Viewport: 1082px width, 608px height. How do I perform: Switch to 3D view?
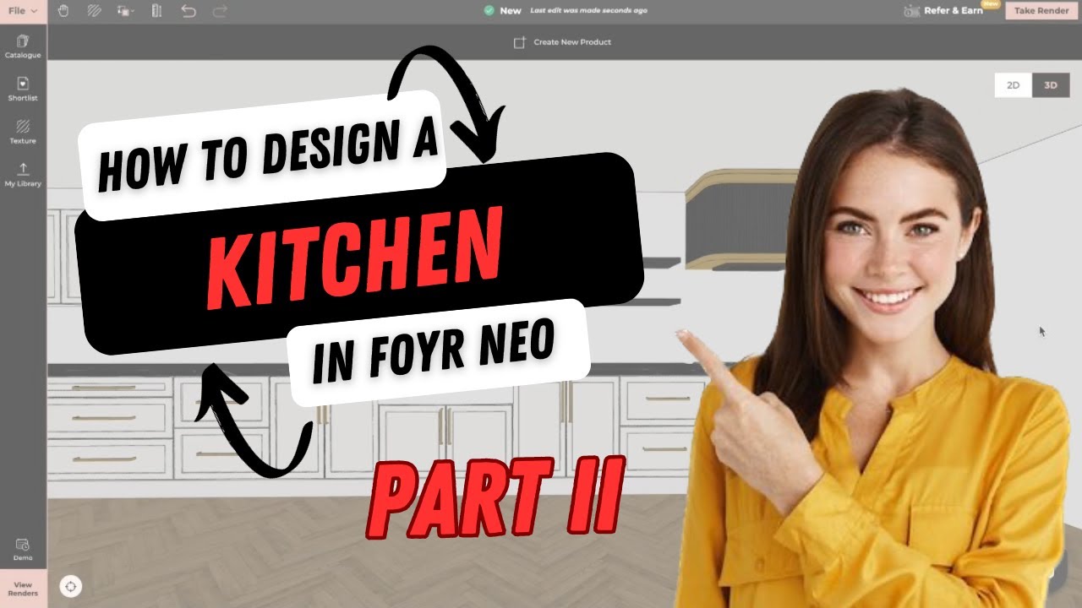(1051, 85)
